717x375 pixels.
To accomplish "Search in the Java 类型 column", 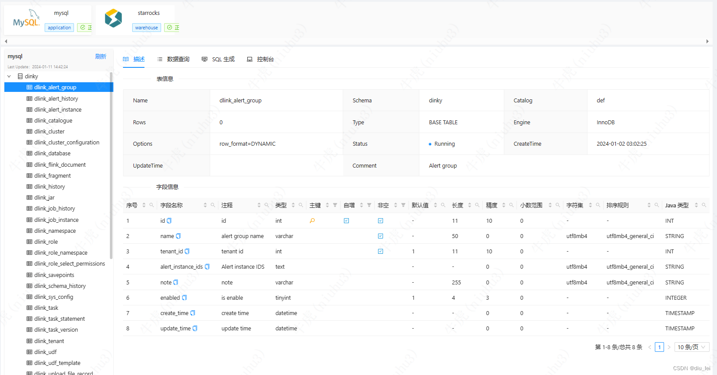I will click(x=704, y=205).
